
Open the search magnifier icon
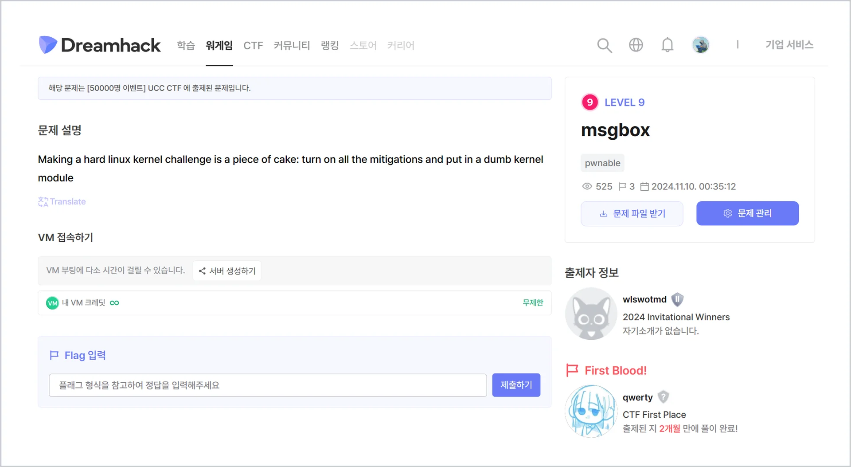(x=604, y=45)
